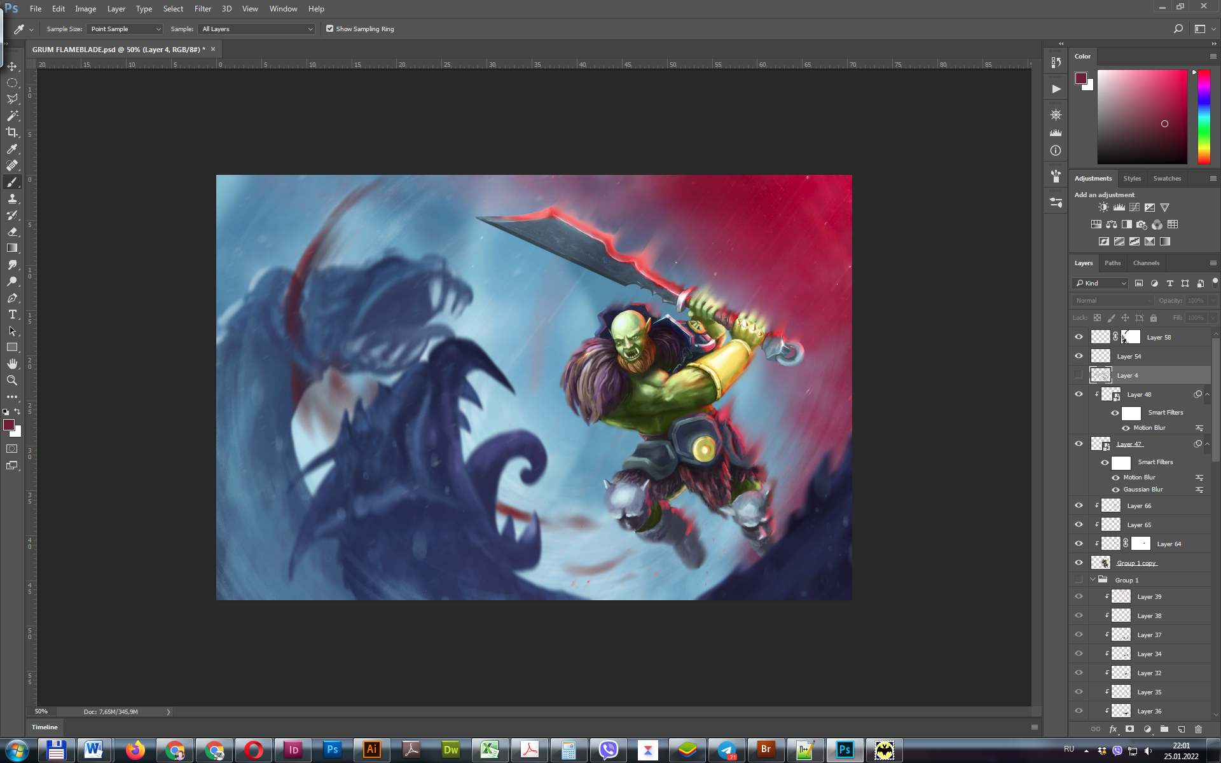Open the Layers panel menu

pos(1213,263)
